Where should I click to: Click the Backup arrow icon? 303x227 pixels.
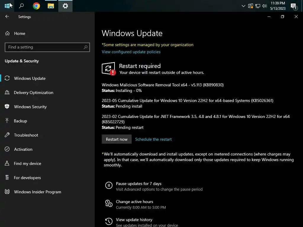click(7, 121)
